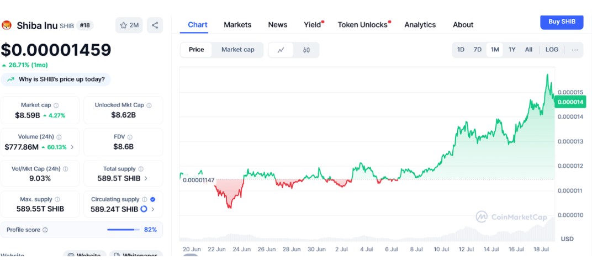Click the circulating supply ring indicator icon
The image size is (592, 260).
click(144, 209)
